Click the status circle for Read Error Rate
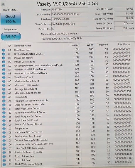The image size is (135, 168). coord(4,50)
